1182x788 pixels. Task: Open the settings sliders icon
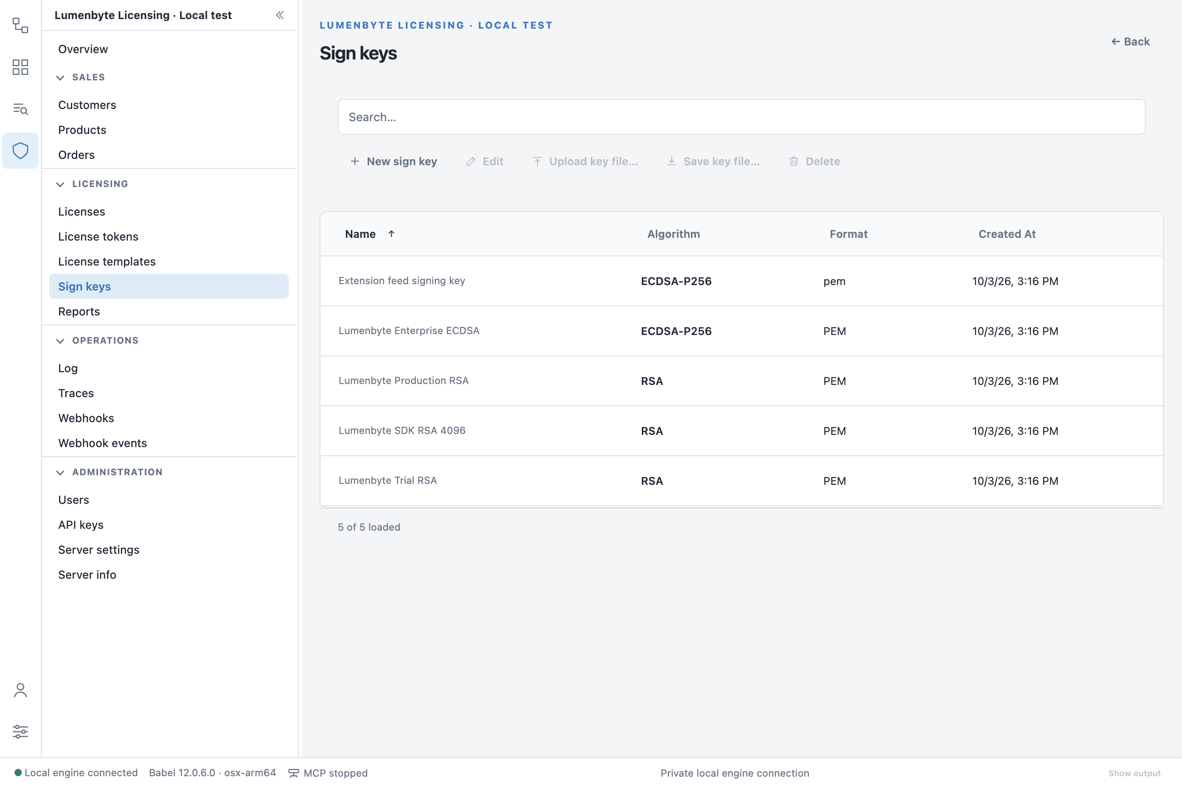[x=20, y=732]
